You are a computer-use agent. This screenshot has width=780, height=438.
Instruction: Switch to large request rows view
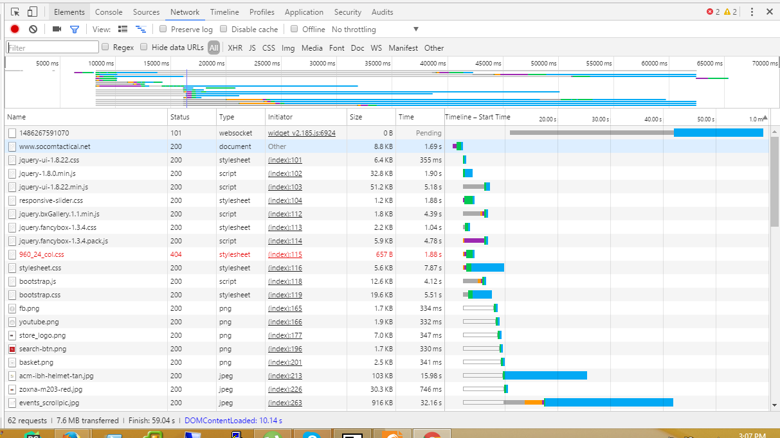click(x=123, y=29)
